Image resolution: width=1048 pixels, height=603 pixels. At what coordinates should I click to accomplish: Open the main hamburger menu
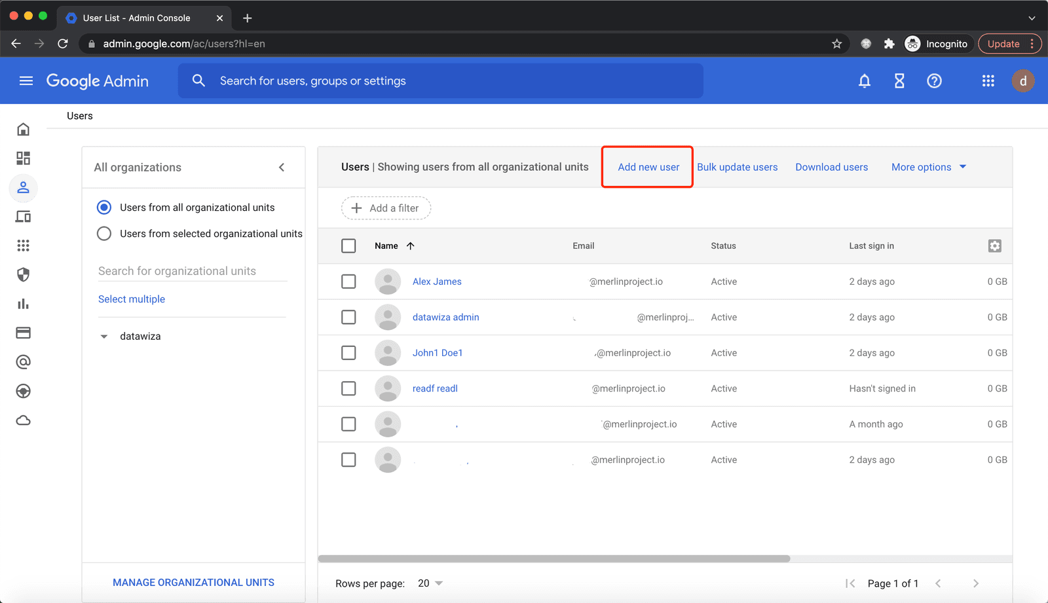(26, 81)
